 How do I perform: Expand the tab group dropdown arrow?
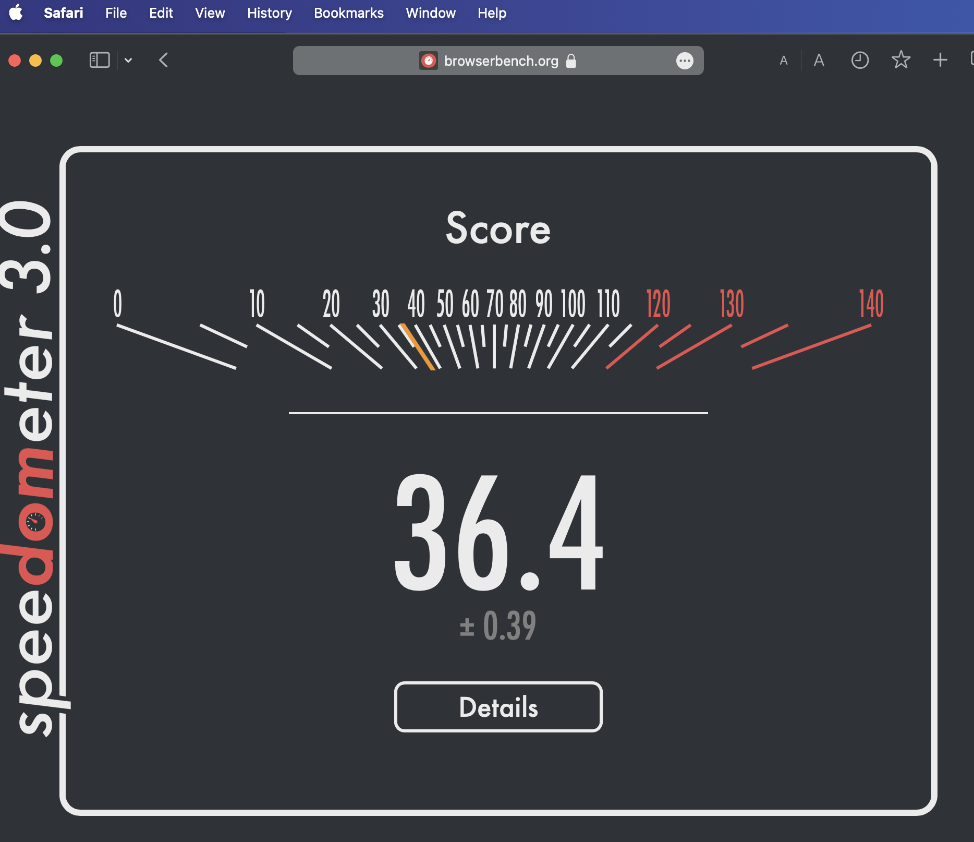(x=128, y=61)
